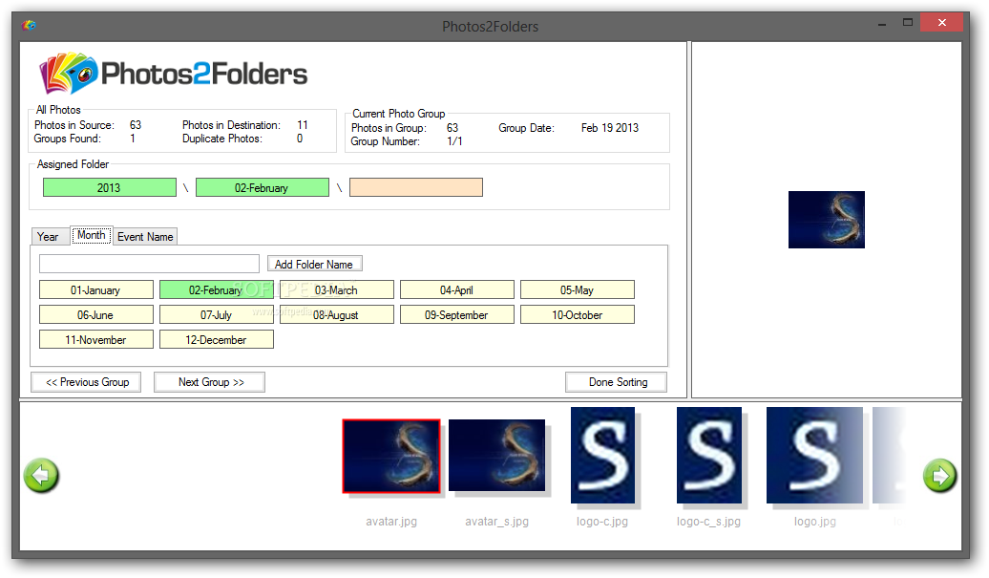Click the Group Number label
This screenshot has height=578, width=989.
pyautogui.click(x=386, y=141)
